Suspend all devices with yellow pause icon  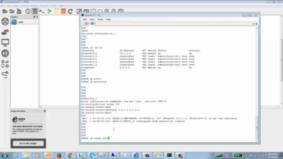[x=57, y=11]
